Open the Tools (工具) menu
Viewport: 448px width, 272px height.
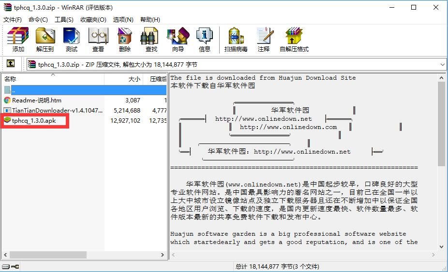(64, 20)
